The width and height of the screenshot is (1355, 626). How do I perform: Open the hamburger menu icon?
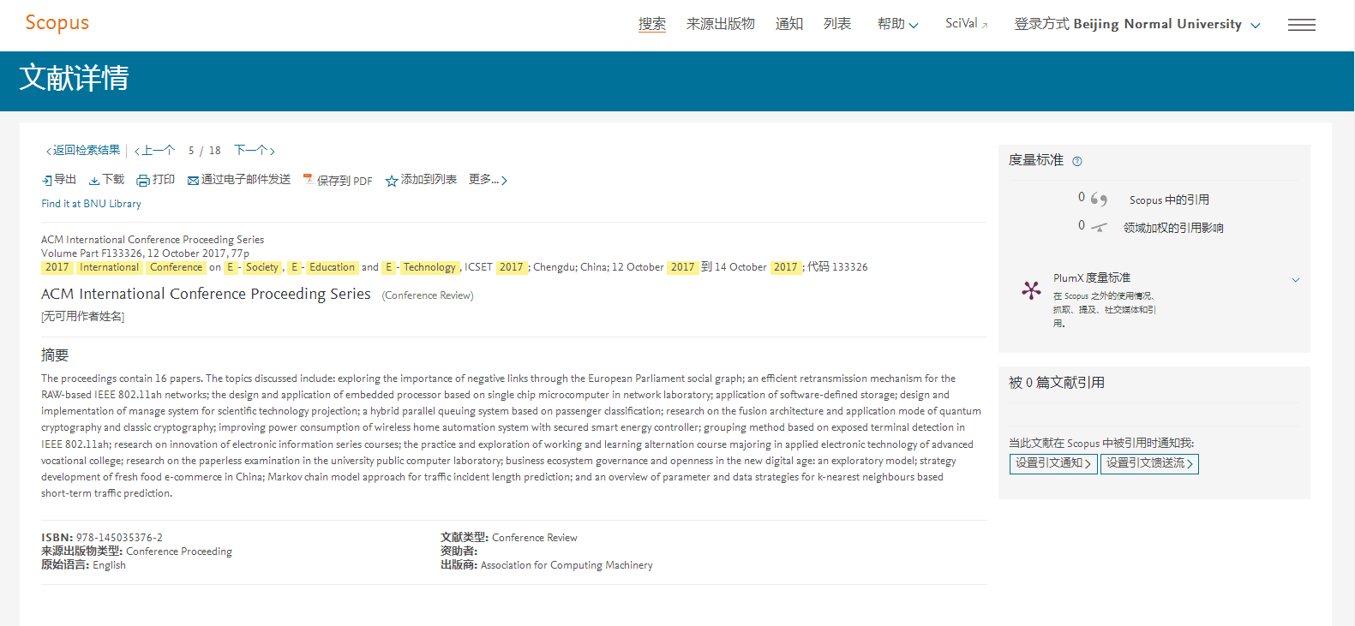tap(1301, 25)
